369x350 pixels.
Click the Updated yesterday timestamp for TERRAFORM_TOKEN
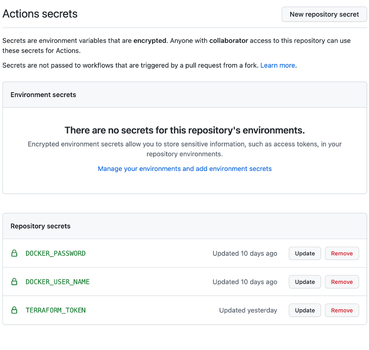coord(248,310)
